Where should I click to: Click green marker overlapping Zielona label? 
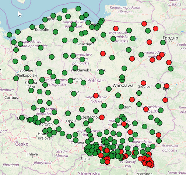point(31,82)
